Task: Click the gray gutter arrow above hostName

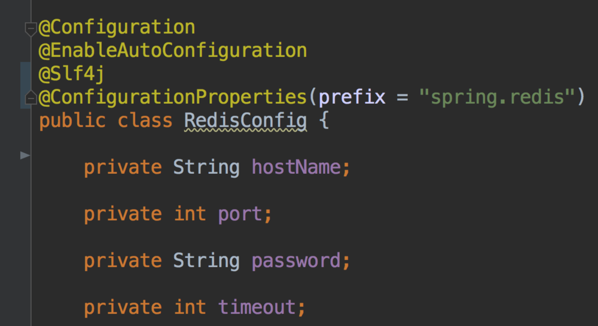Action: click(x=25, y=155)
